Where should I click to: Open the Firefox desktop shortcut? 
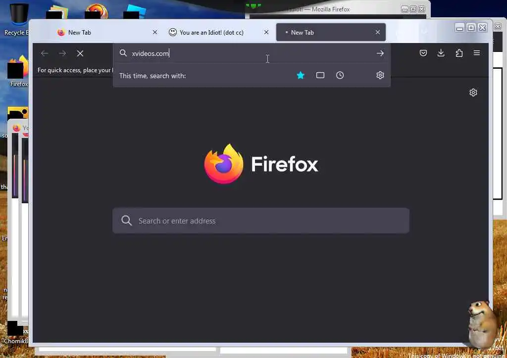(18, 72)
